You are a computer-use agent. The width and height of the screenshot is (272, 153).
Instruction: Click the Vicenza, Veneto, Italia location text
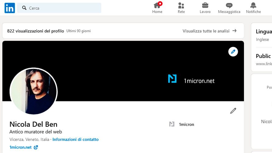pos(29,140)
